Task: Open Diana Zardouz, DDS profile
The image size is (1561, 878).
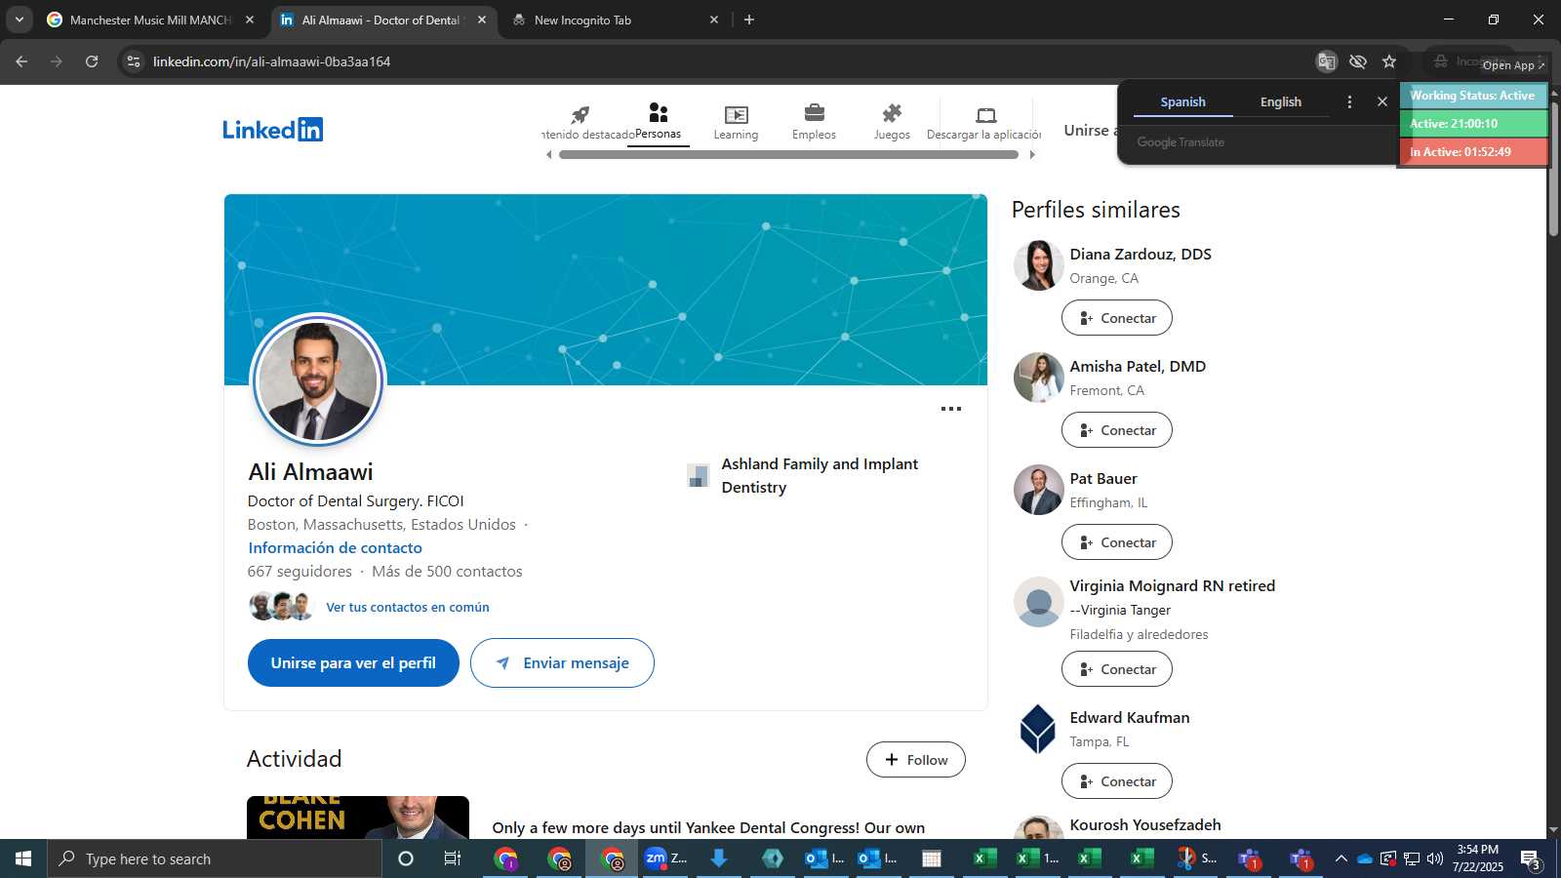Action: coord(1141,255)
